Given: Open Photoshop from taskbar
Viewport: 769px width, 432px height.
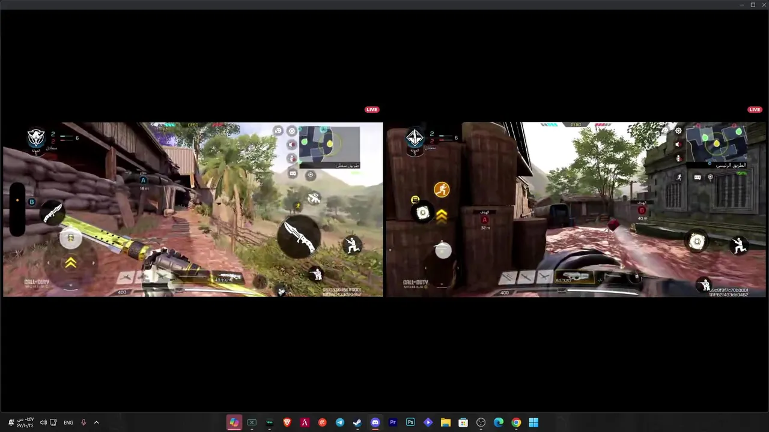Looking at the screenshot, I should click(410, 422).
